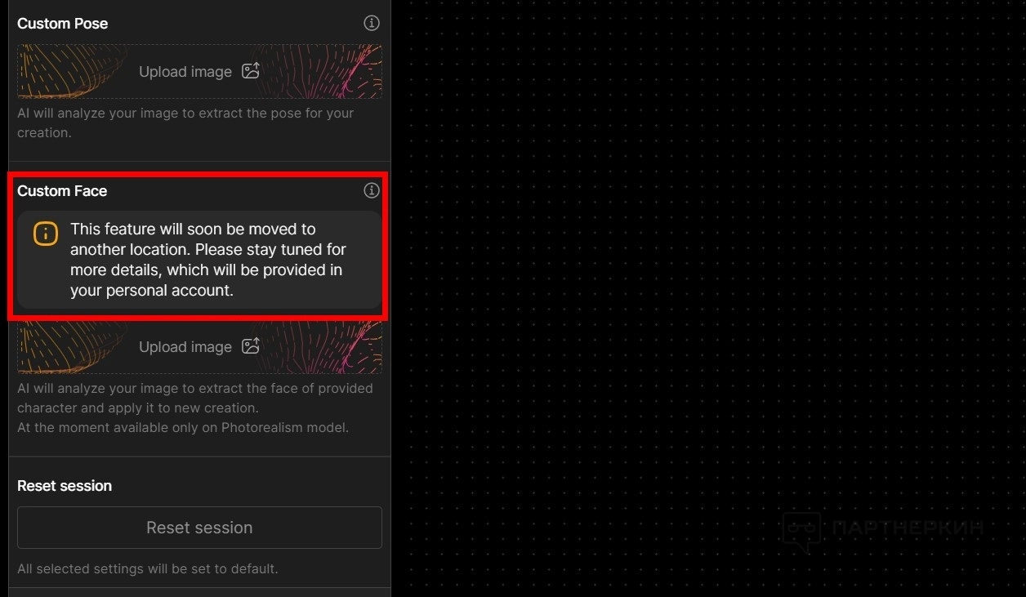Click the Партнеркин watermark logo icon
This screenshot has width=1026, height=597.
point(801,532)
